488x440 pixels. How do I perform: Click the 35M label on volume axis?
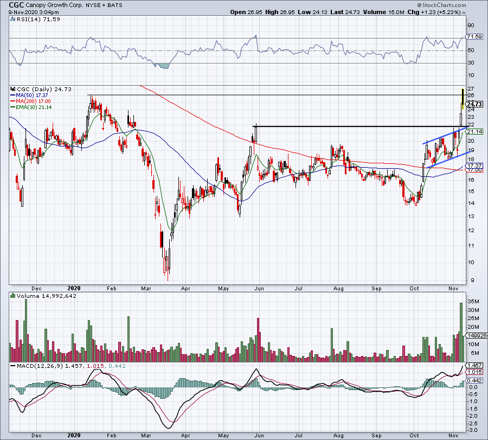click(473, 302)
